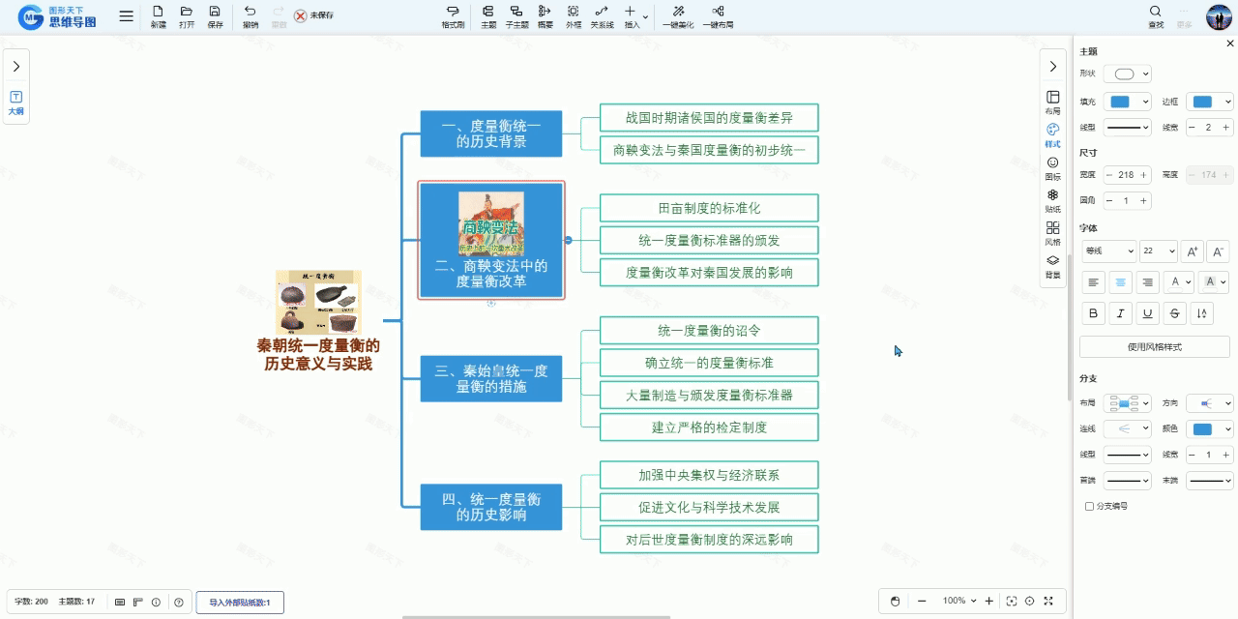Expand the 等线 font family dropdown
Viewport: 1238px width, 619px height.
(x=1107, y=251)
